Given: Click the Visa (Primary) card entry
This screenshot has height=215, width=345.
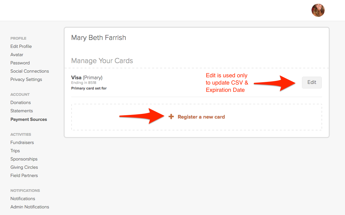Looking at the screenshot, I should 87,78.
